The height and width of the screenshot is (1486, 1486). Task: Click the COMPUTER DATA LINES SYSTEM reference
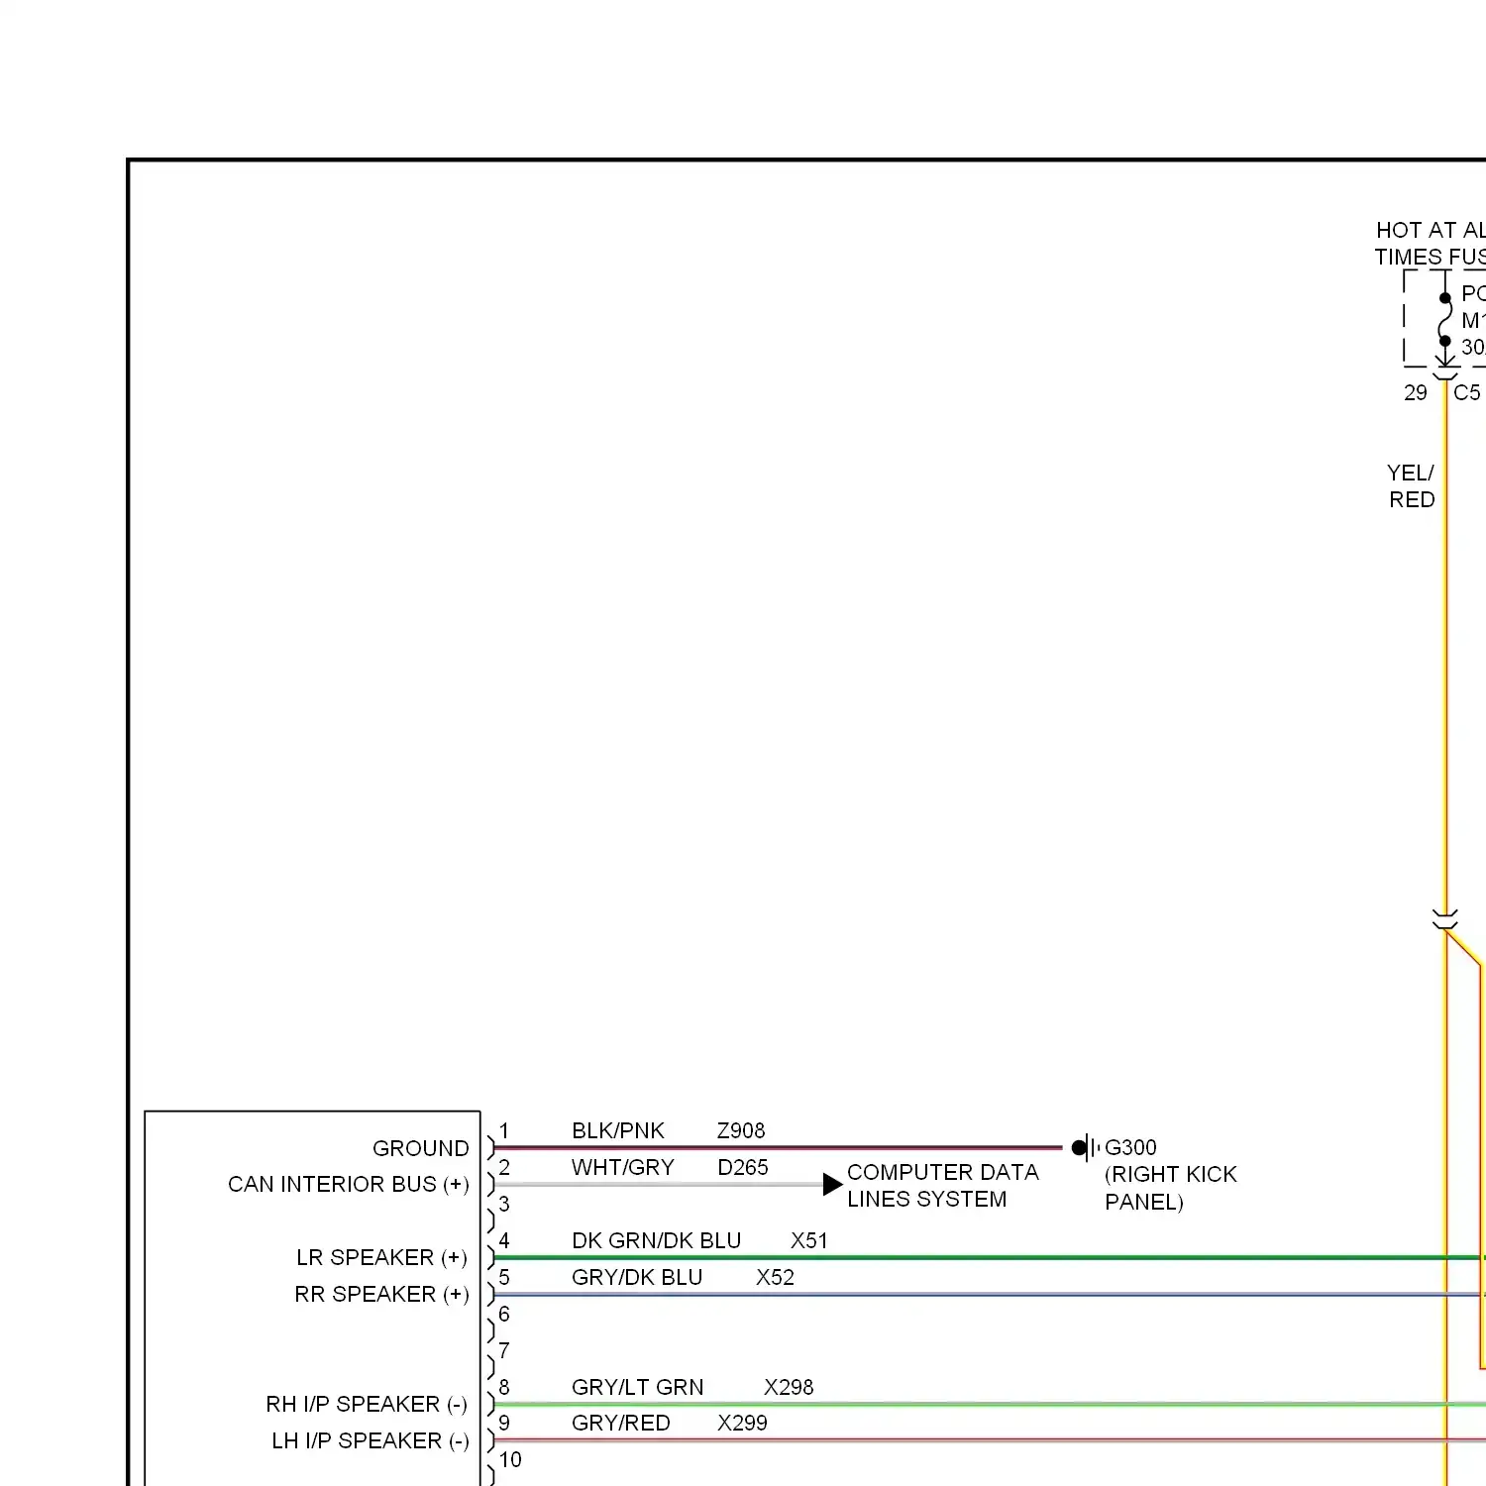coord(942,1185)
